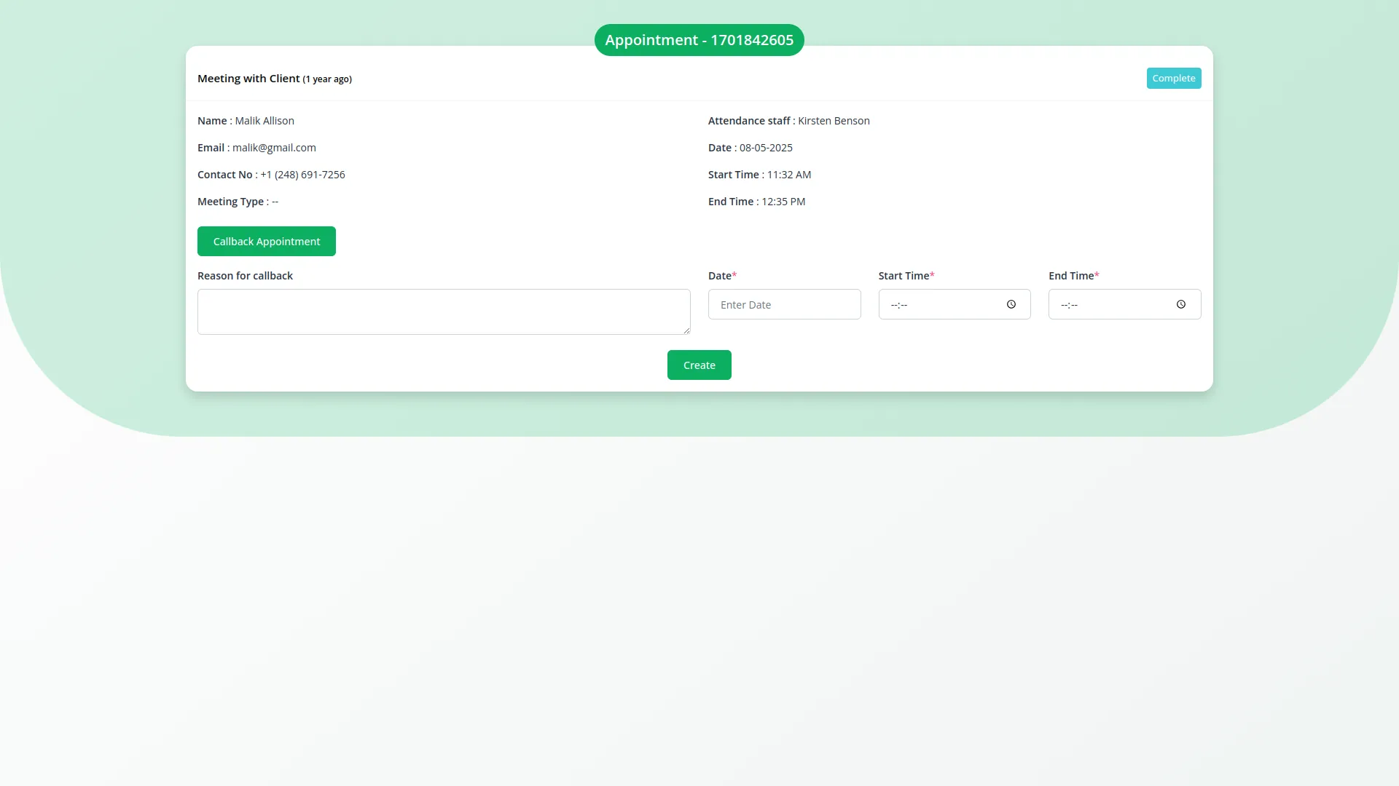1399x786 pixels.
Task: Click the End Time field label
Action: [x=1071, y=276]
